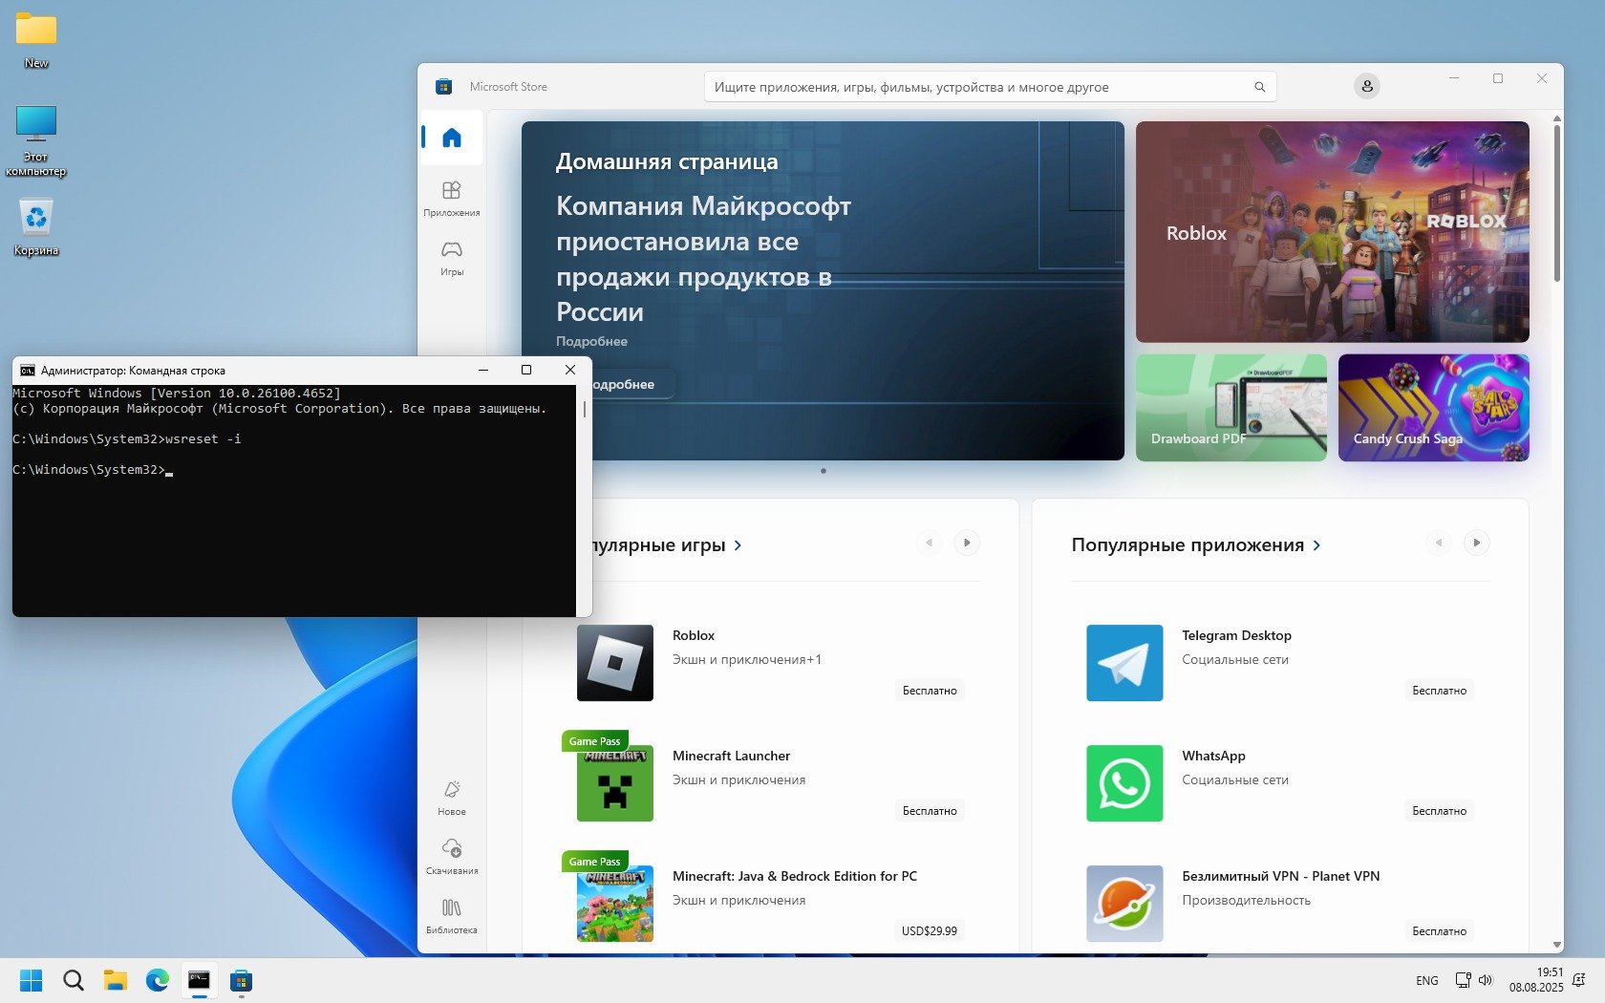
Task: Show next popular games with right arrow
Action: point(967,543)
